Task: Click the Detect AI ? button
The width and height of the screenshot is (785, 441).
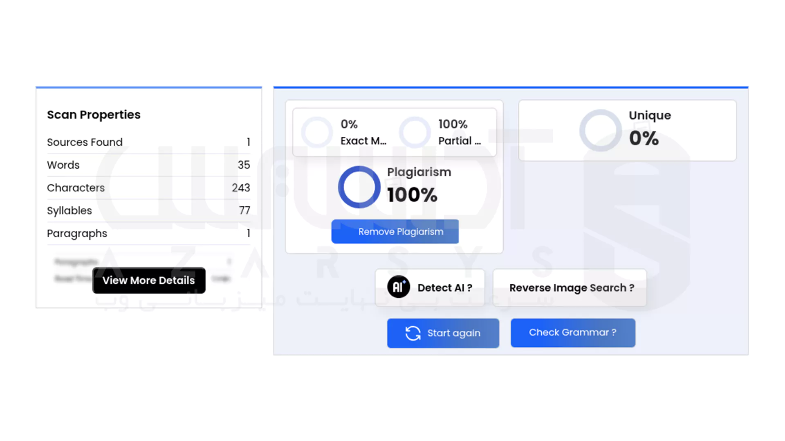Action: [x=430, y=288]
